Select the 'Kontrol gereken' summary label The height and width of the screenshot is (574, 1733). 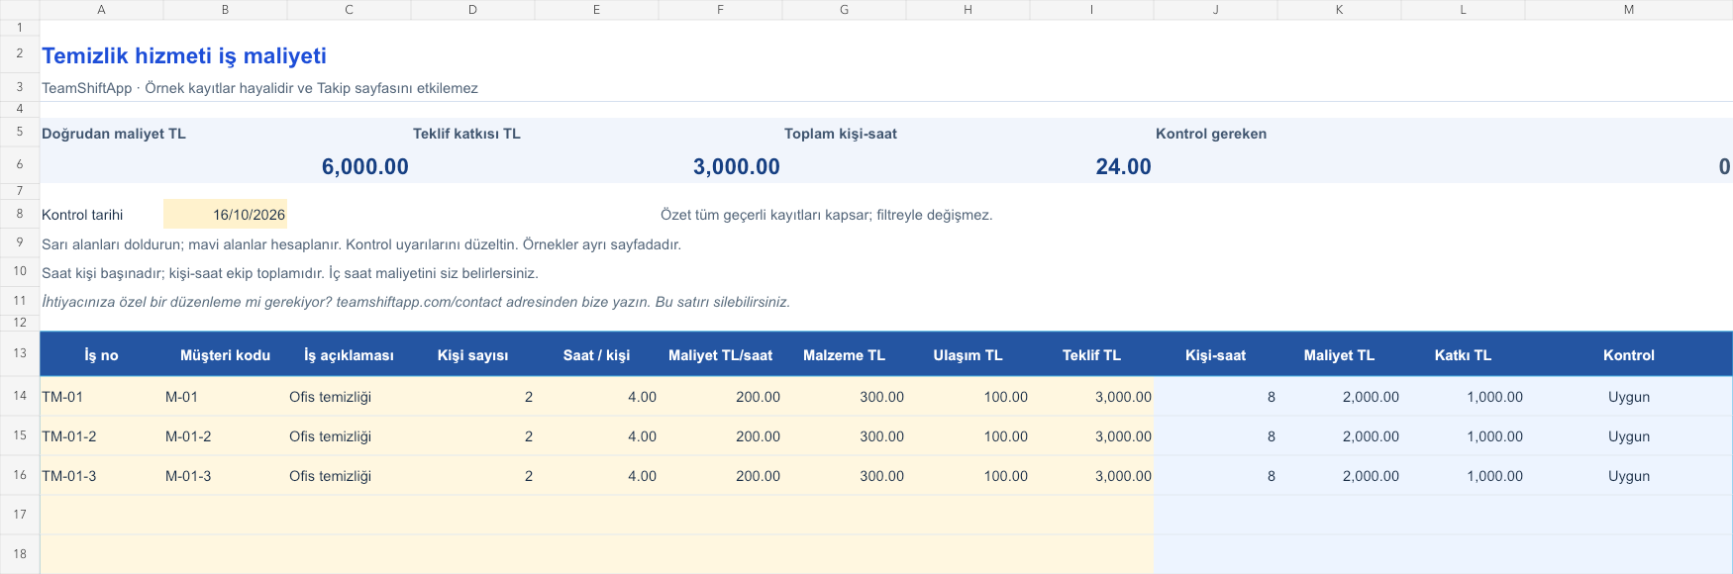(1210, 134)
